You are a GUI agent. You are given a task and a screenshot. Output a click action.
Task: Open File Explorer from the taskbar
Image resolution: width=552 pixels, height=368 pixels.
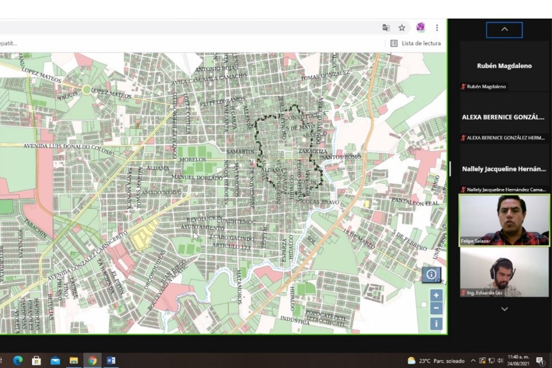[74, 361]
